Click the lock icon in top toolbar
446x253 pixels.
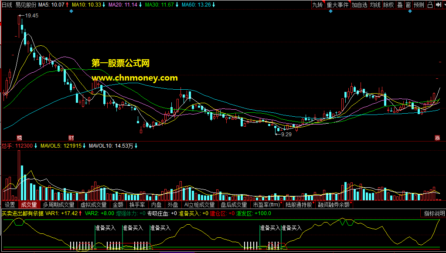coord(430,5)
